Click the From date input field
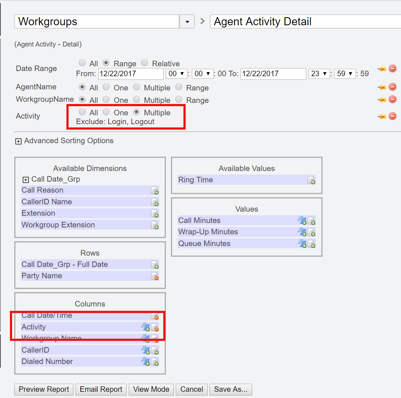Viewport: 401px width, 398px height. coord(131,74)
